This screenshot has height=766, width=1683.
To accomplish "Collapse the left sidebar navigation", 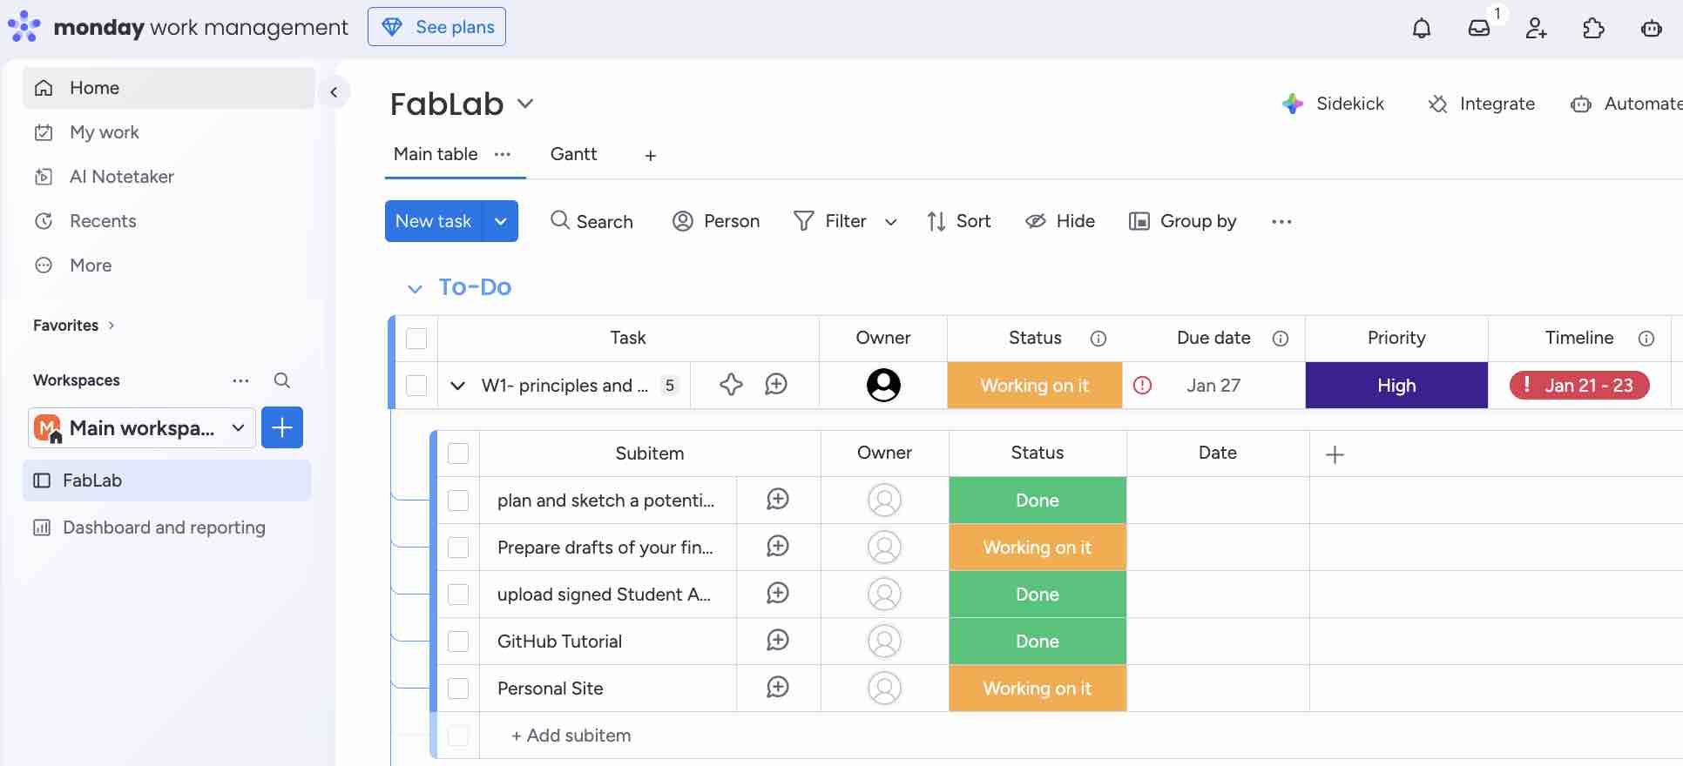I will click(334, 92).
